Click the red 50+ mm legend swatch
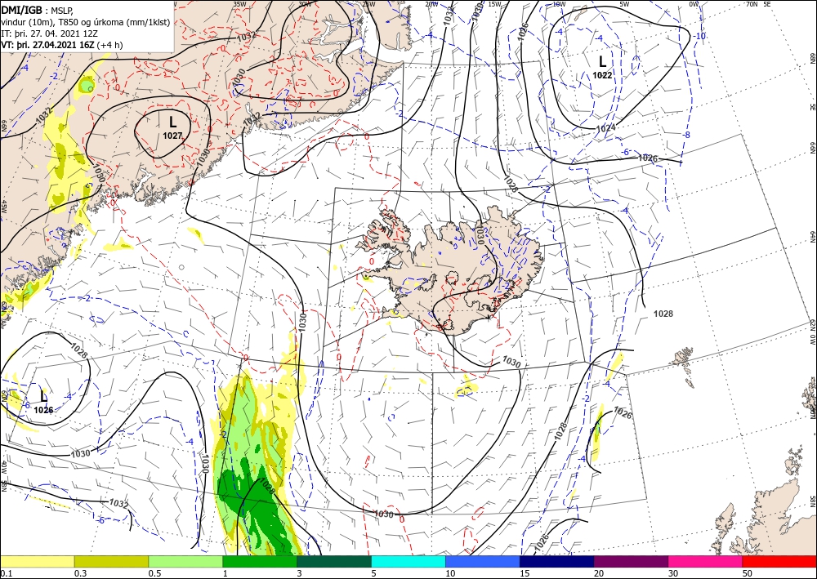817x579 pixels. [779, 561]
